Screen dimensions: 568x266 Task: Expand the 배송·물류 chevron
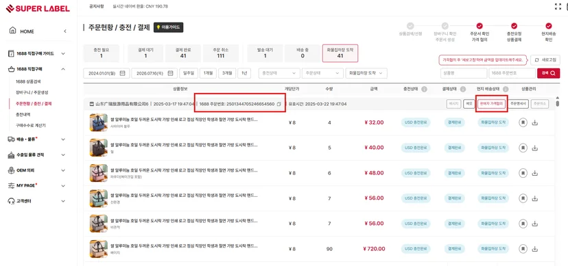(x=63, y=139)
